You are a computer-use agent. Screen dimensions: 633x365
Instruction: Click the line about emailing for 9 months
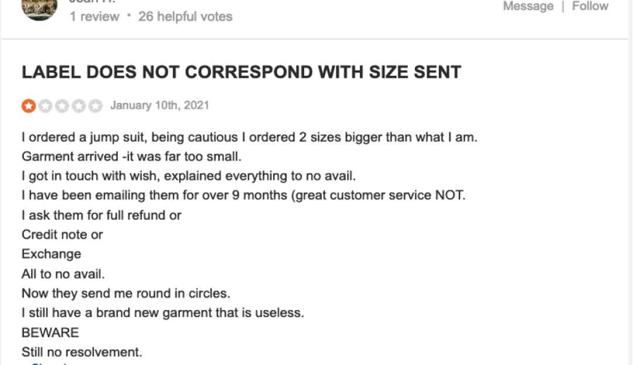coord(243,195)
